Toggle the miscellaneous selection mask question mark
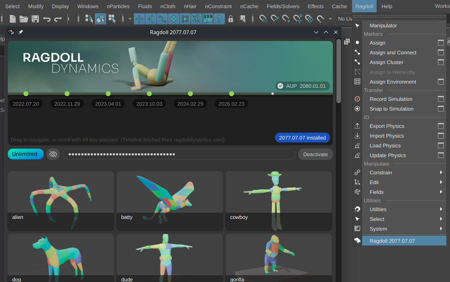 tap(219, 19)
